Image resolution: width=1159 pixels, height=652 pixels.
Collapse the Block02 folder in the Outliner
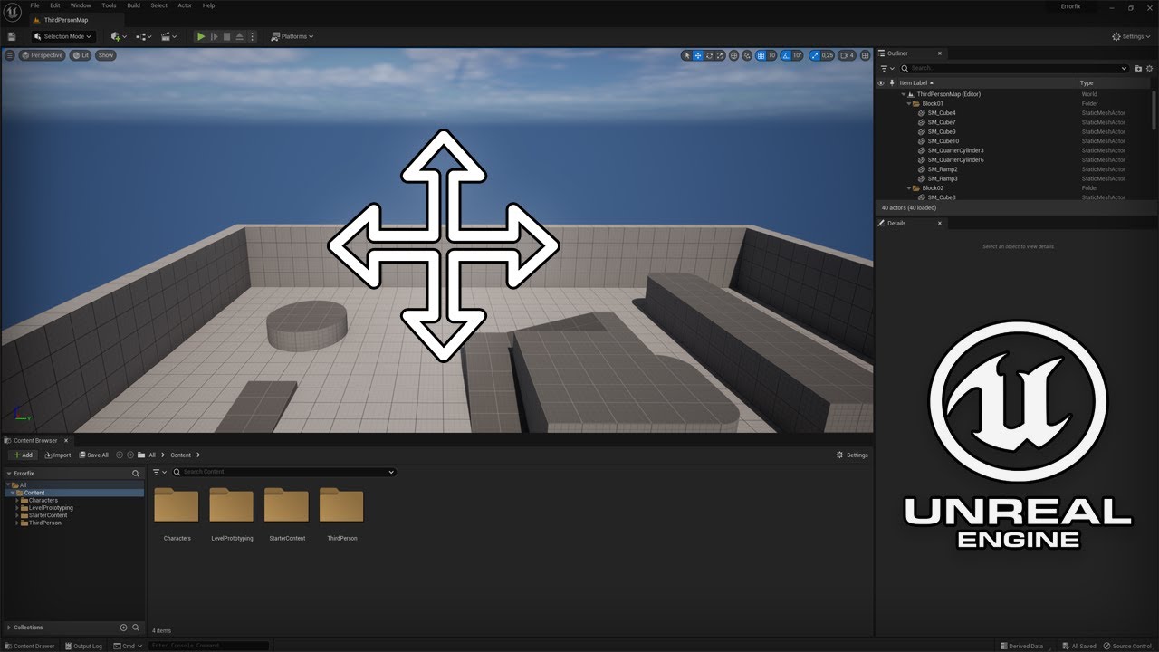point(909,187)
